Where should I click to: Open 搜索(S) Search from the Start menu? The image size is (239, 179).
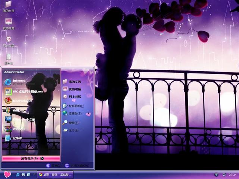click(x=71, y=123)
